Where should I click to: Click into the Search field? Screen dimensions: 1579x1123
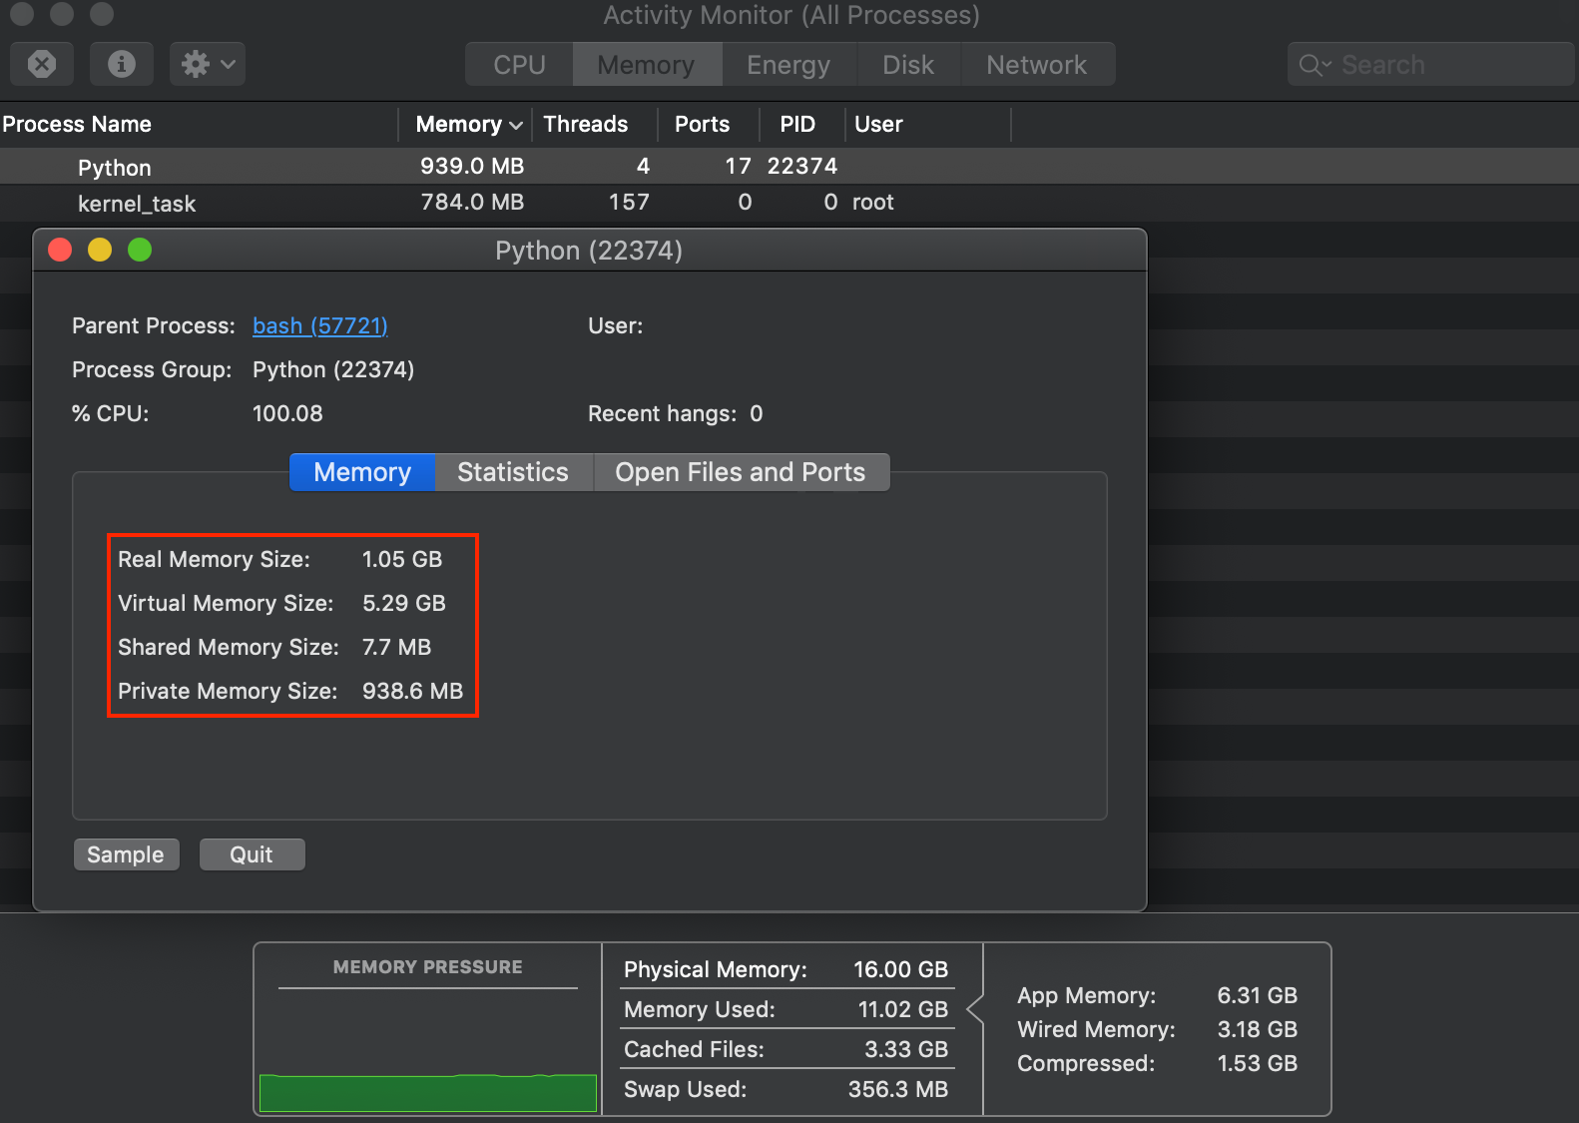[x=1429, y=65]
